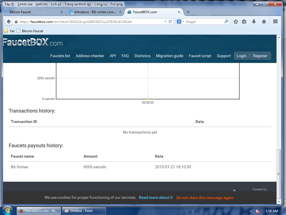Viewport: 286px width, 215px height.
Task: Open the FAQ page
Action: (x=125, y=56)
